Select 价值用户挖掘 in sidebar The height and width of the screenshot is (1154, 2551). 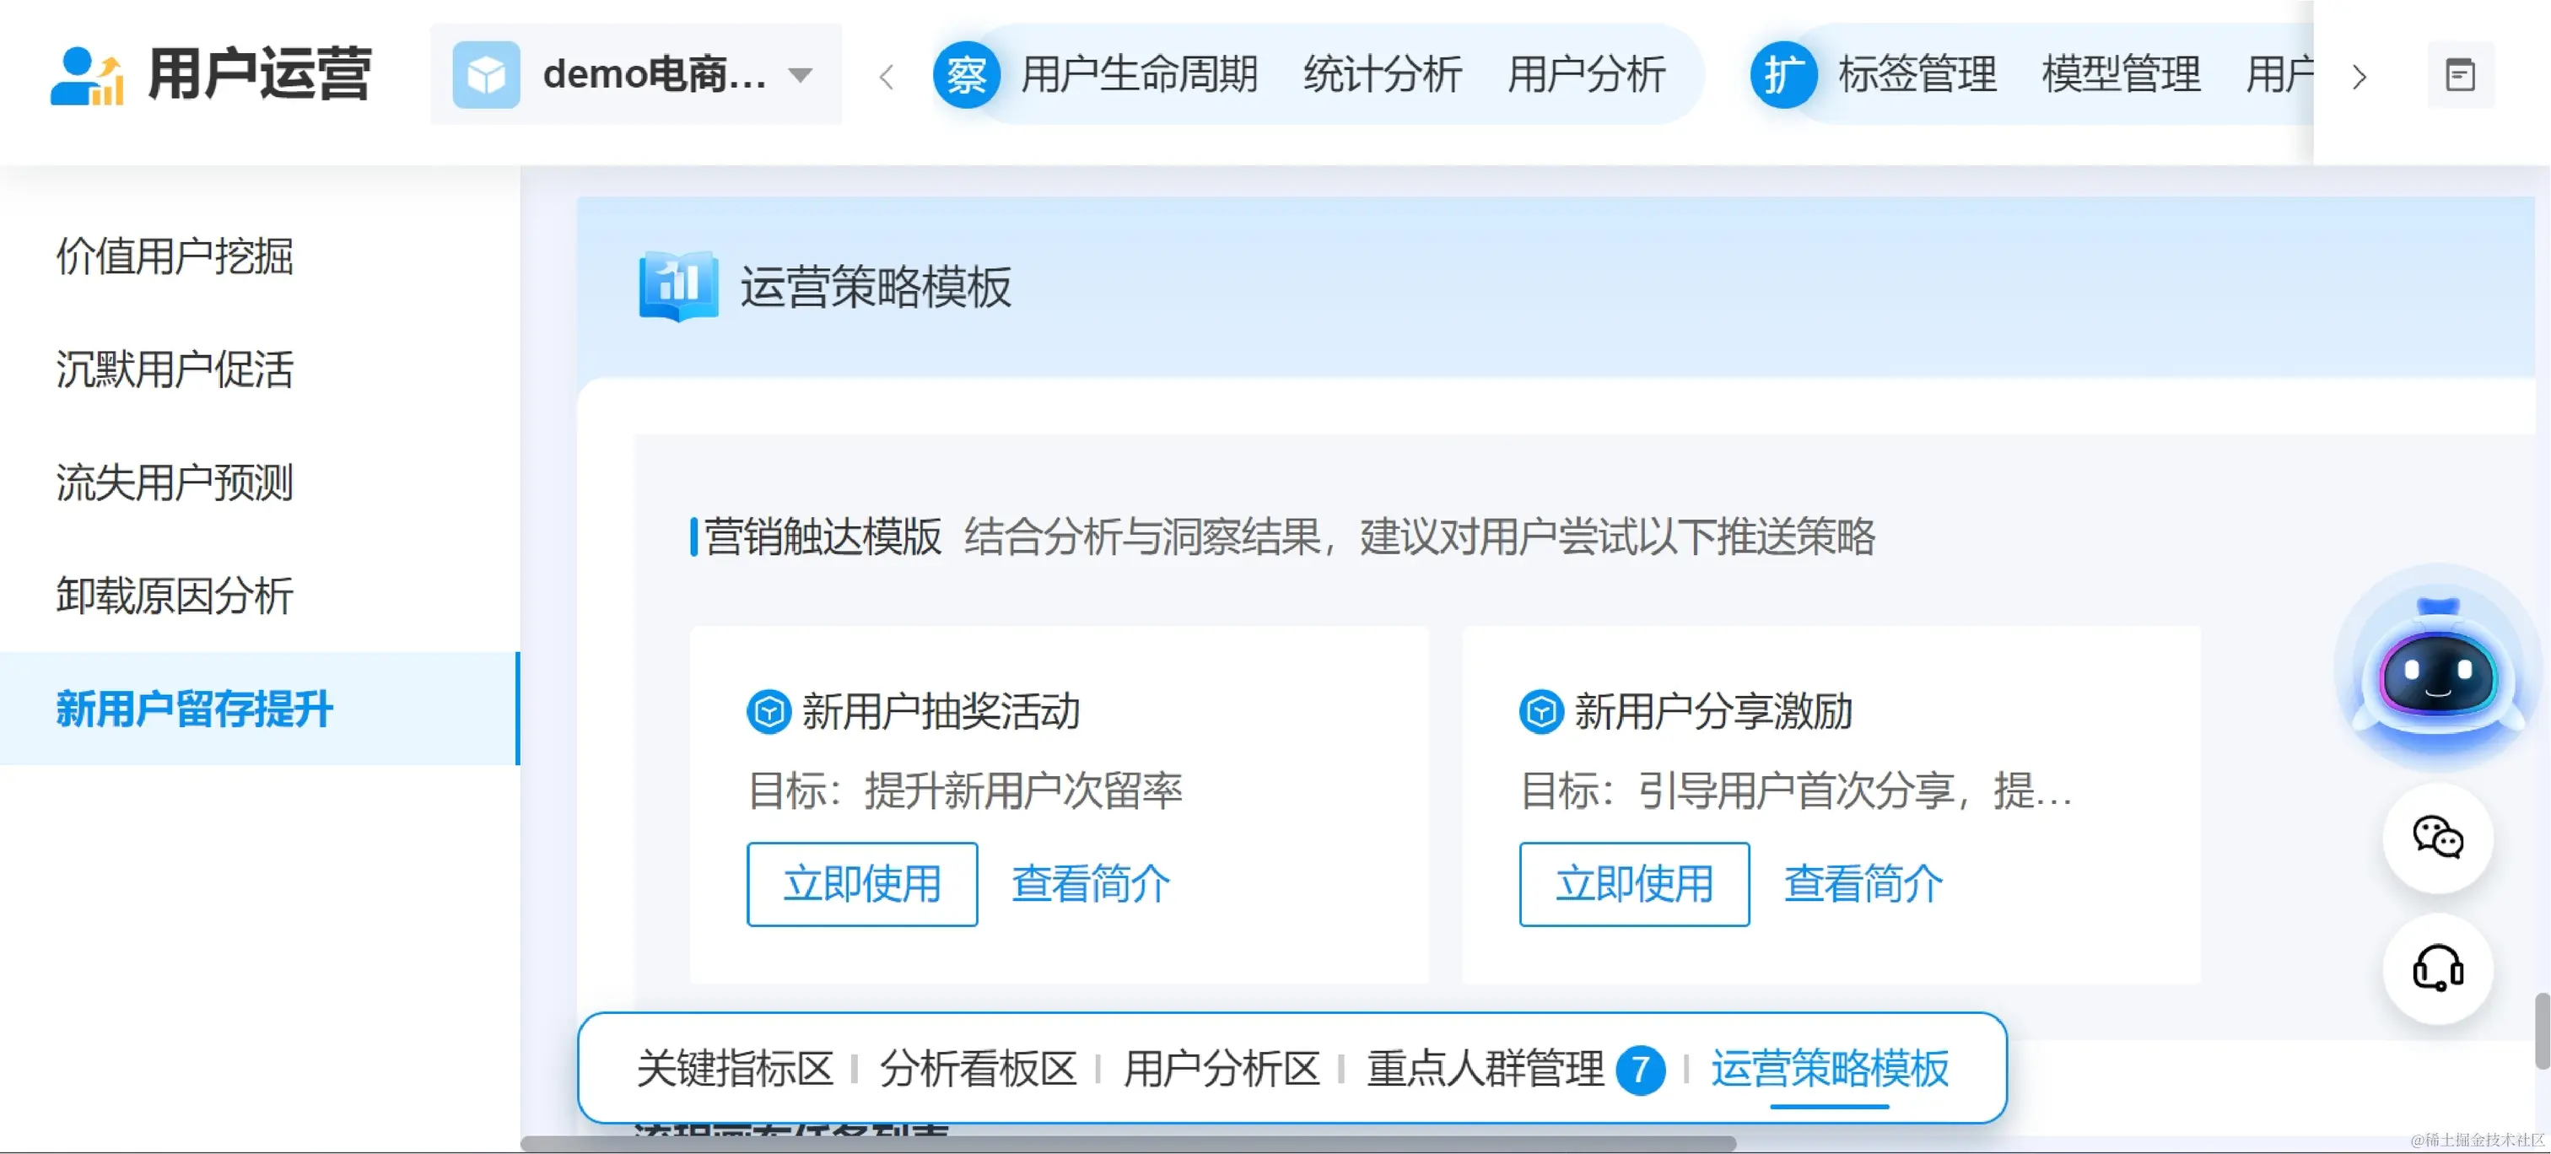click(260, 256)
